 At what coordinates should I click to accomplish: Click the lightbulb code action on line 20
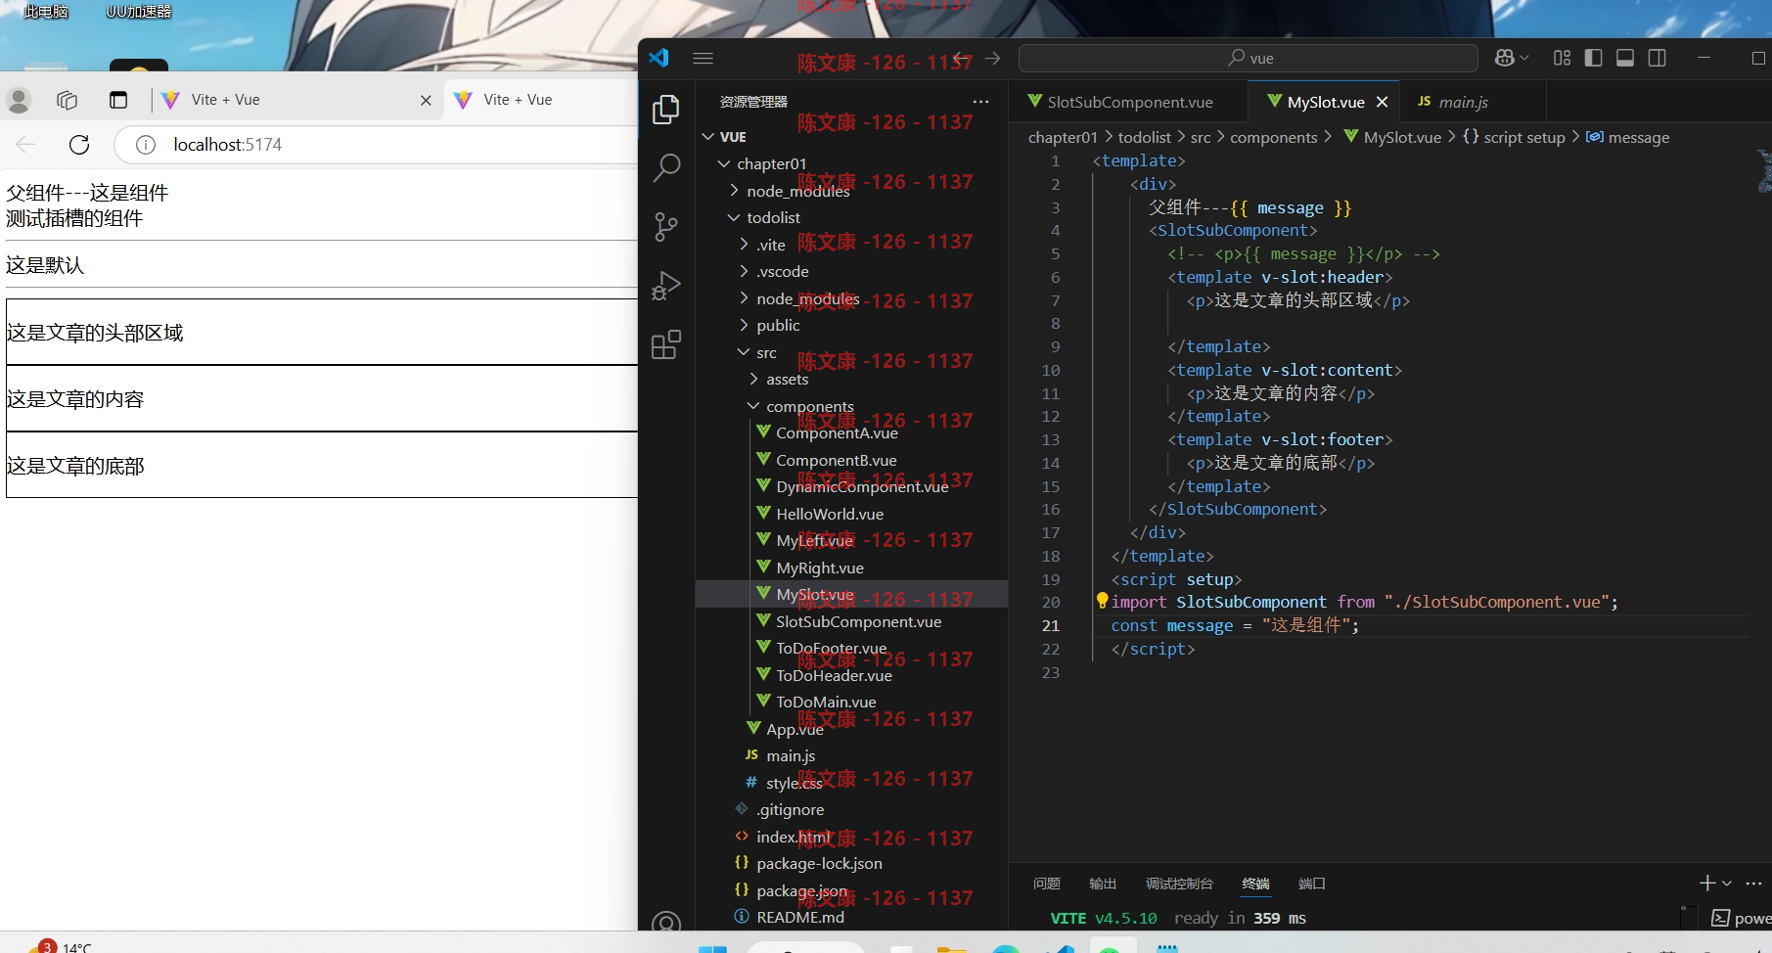[x=1103, y=601]
